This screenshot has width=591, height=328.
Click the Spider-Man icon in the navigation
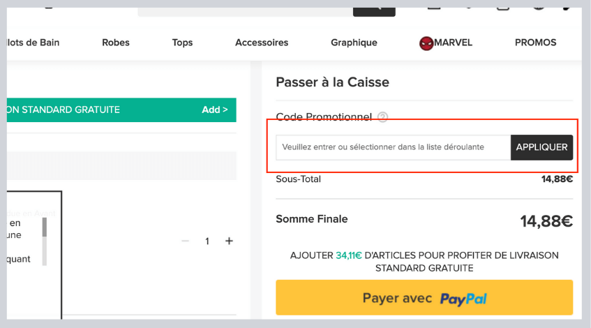[426, 43]
